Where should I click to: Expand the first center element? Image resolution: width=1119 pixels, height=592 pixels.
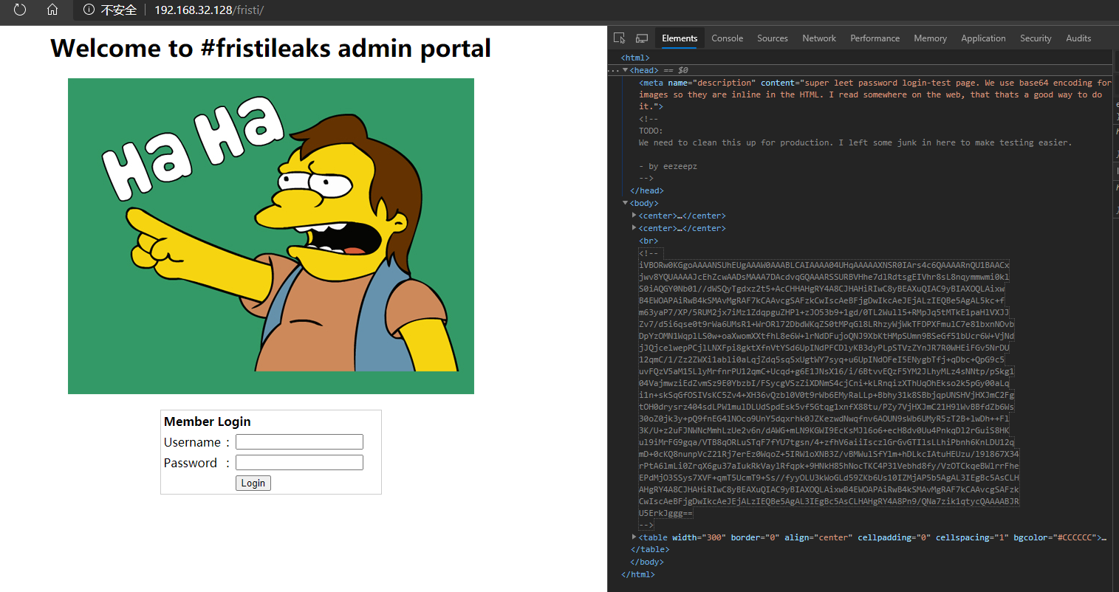pyautogui.click(x=634, y=216)
